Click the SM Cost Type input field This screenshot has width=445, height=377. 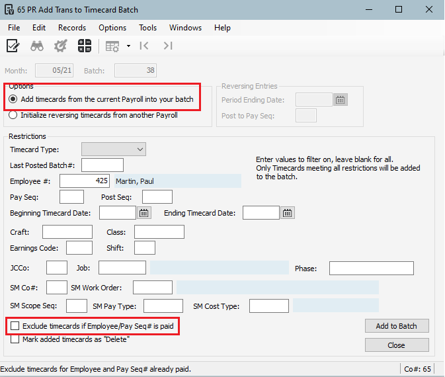click(x=269, y=306)
